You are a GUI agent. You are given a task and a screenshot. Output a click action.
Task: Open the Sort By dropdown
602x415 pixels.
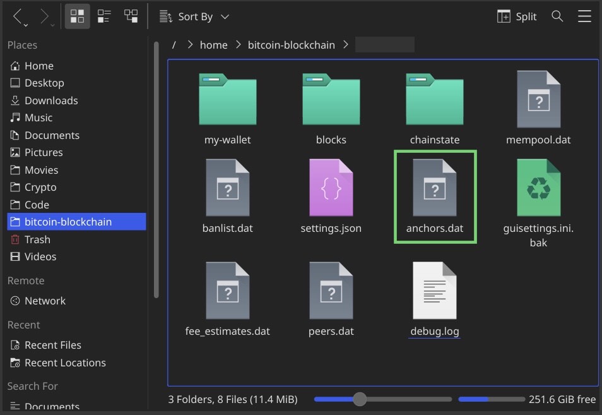(194, 16)
